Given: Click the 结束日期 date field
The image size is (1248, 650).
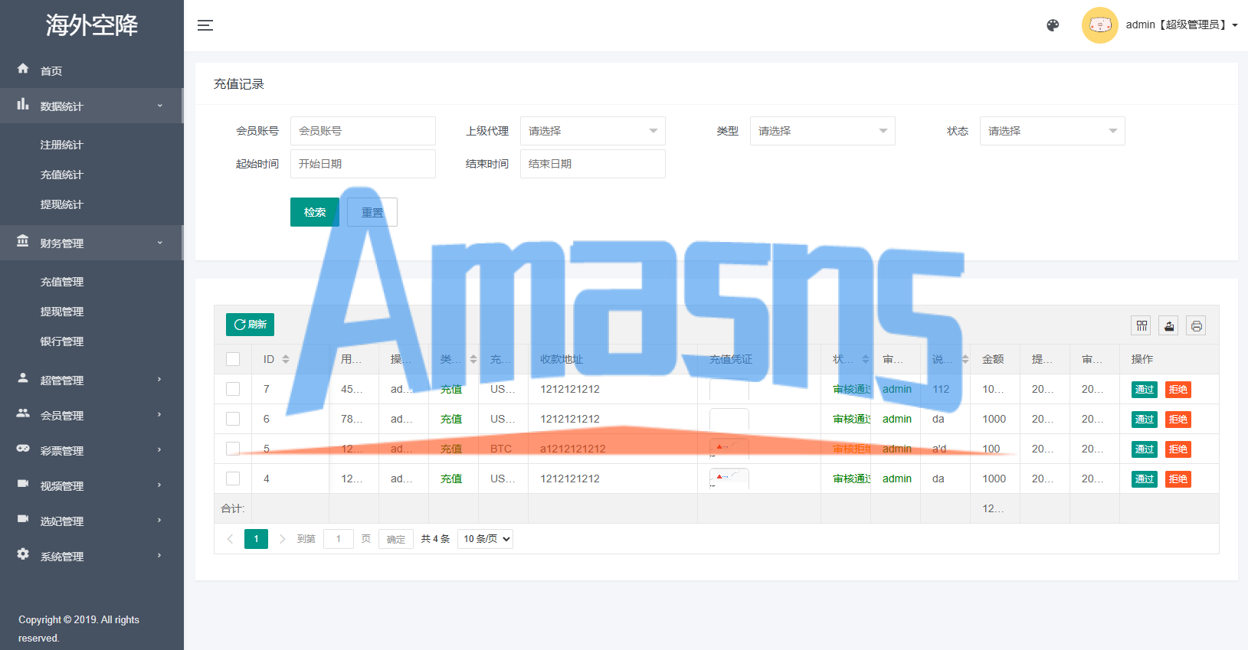Looking at the screenshot, I should 593,164.
